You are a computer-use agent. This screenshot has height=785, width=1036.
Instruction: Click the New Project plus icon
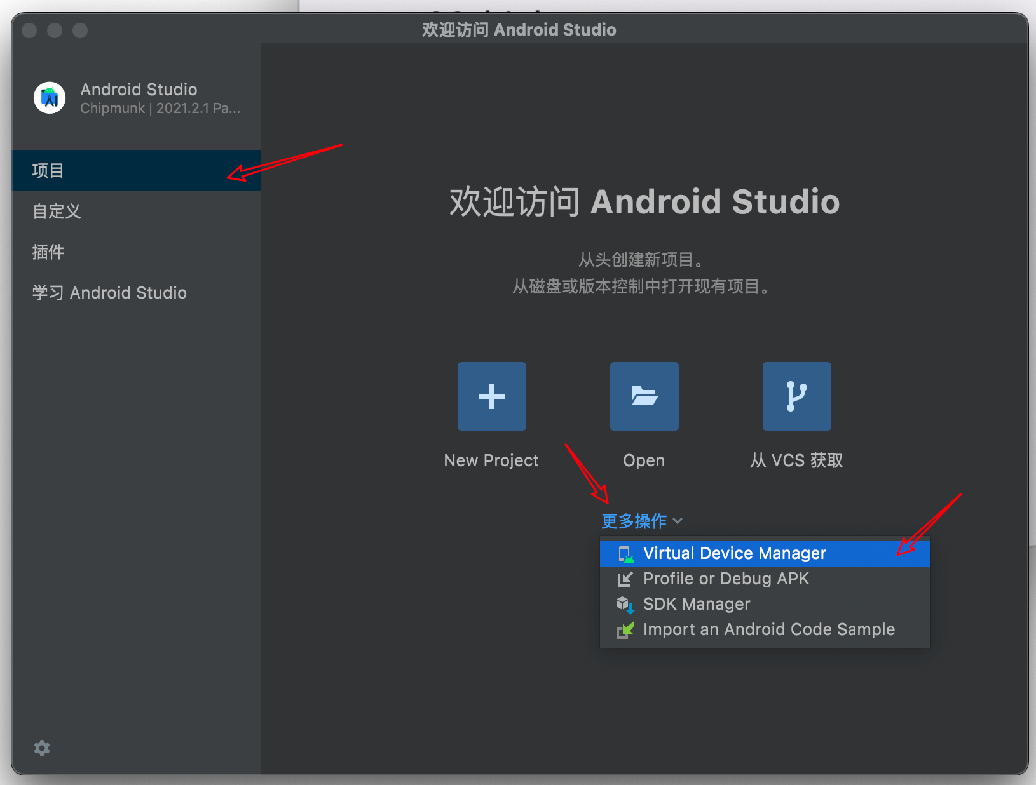pos(491,396)
